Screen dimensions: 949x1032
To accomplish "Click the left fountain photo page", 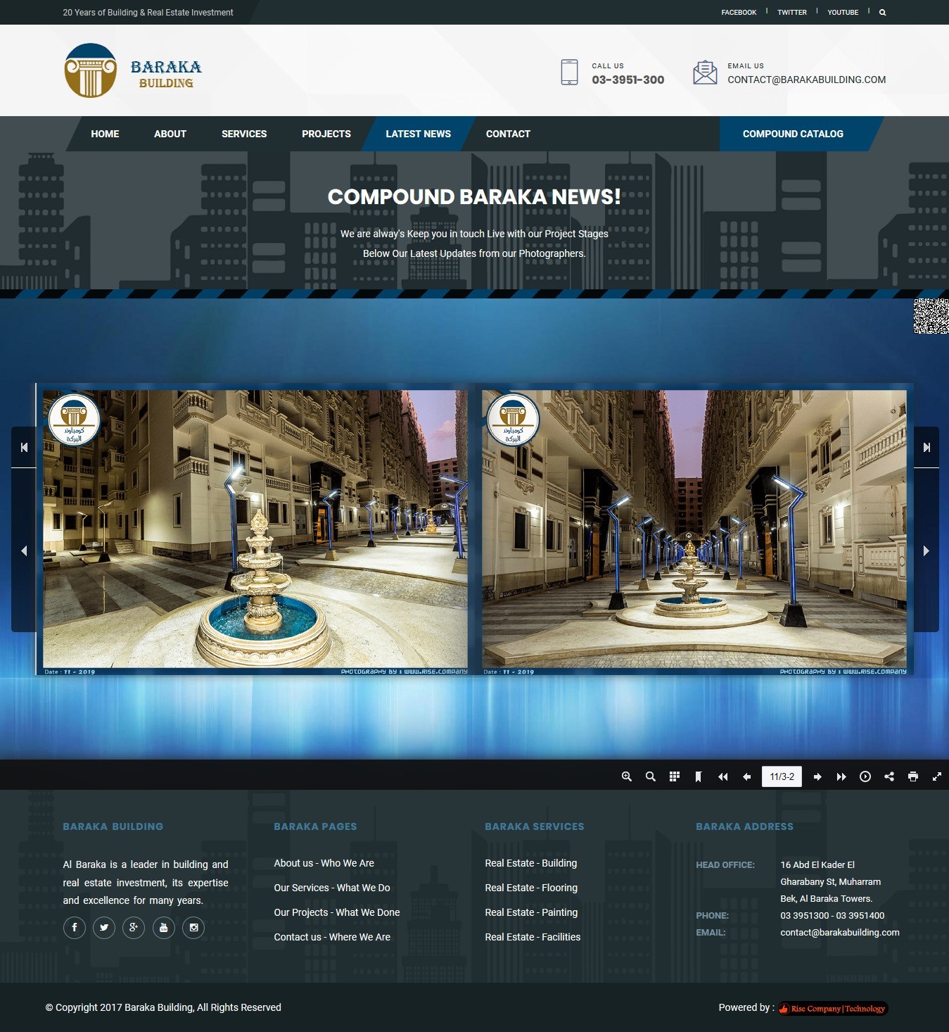I will click(255, 529).
